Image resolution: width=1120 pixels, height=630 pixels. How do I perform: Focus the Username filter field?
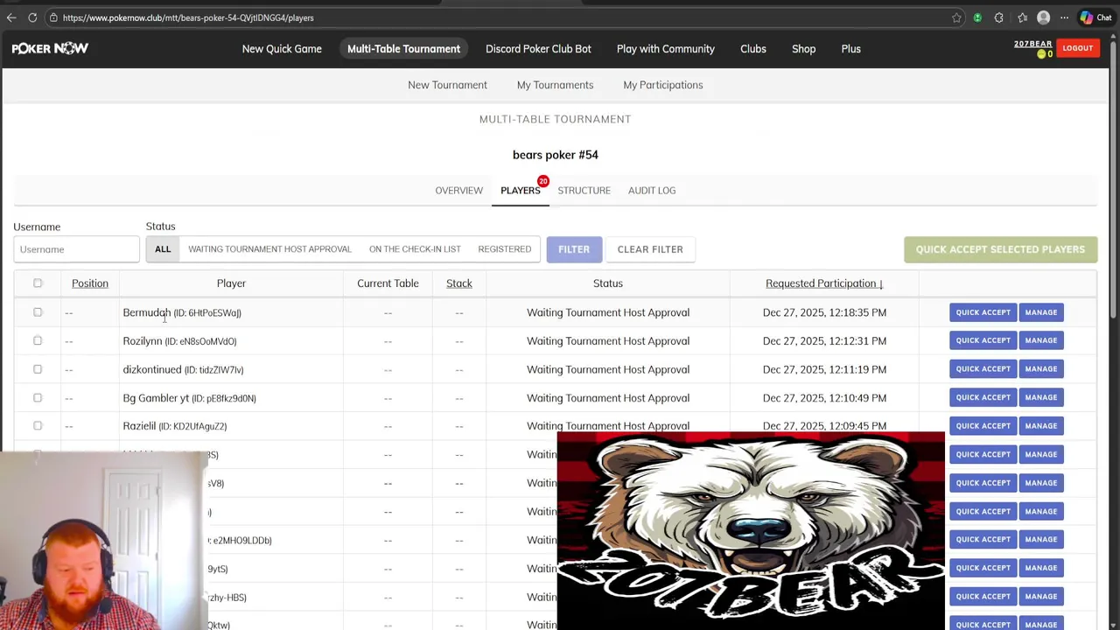(x=76, y=249)
